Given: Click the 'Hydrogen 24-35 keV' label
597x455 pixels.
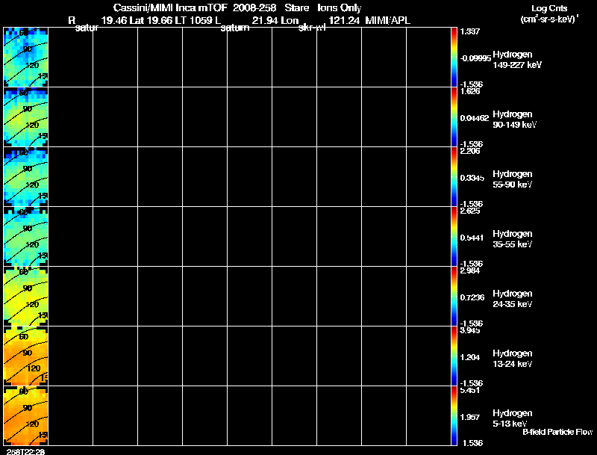Looking at the screenshot, I should [513, 299].
